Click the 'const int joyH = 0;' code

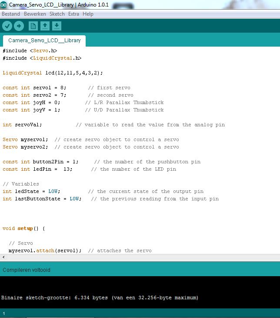(x=31, y=103)
